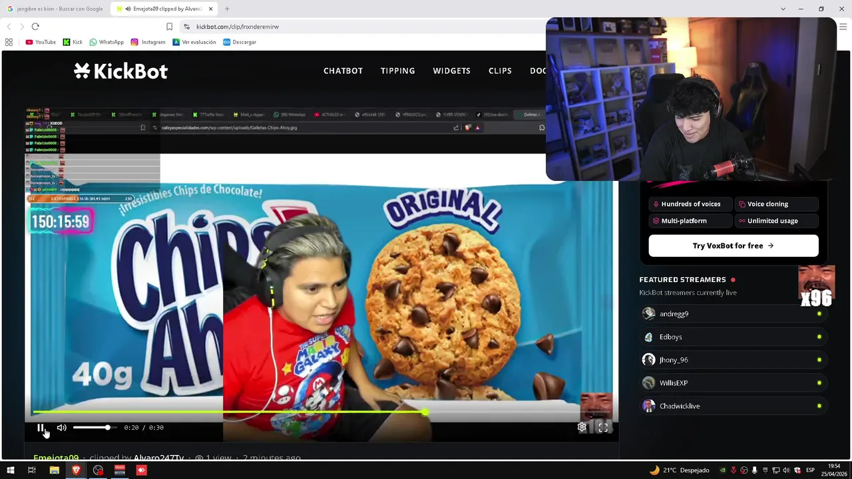The height and width of the screenshot is (479, 852).
Task: Click clipper name Alvaro247Tv below the video
Action: pyautogui.click(x=158, y=458)
